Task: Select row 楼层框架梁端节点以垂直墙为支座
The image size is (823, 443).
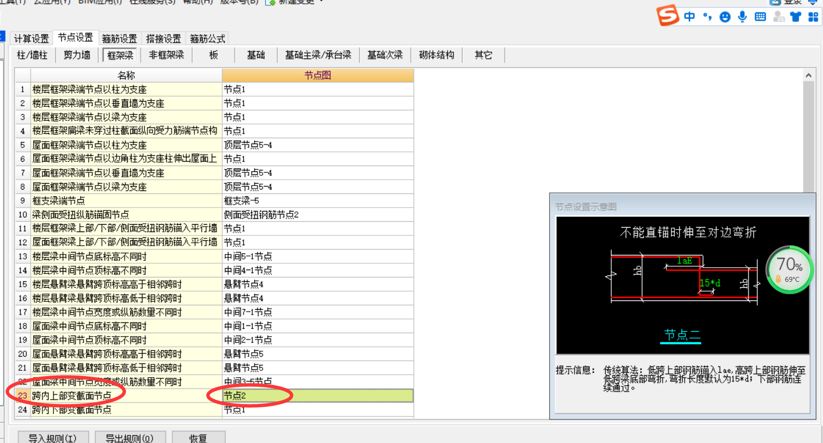Action: click(126, 103)
